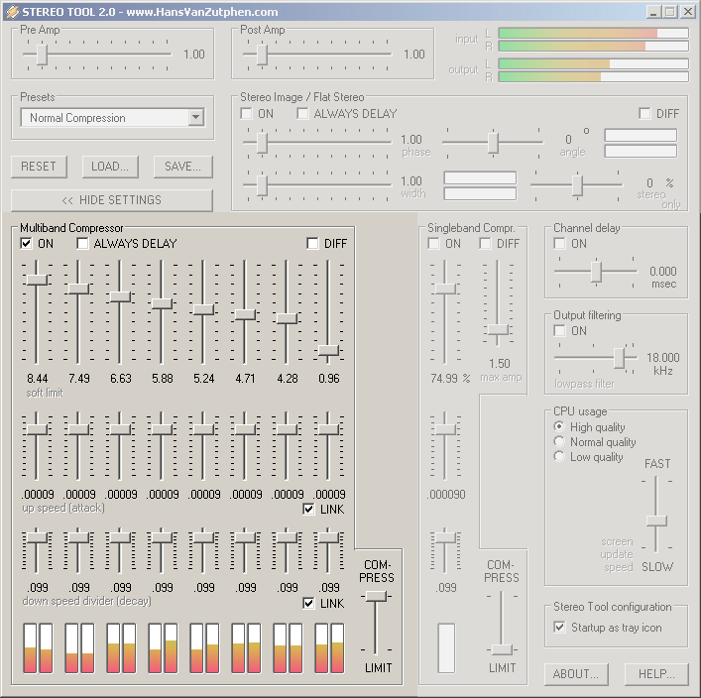701x698 pixels.
Task: Click the input L level meter
Action: coord(593,33)
